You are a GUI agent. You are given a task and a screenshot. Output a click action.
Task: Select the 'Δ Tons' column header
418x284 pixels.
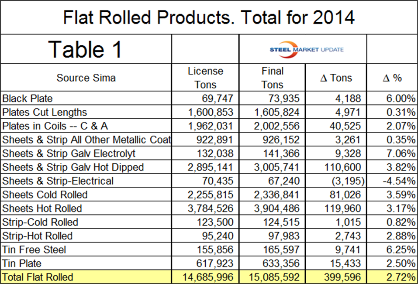point(336,78)
